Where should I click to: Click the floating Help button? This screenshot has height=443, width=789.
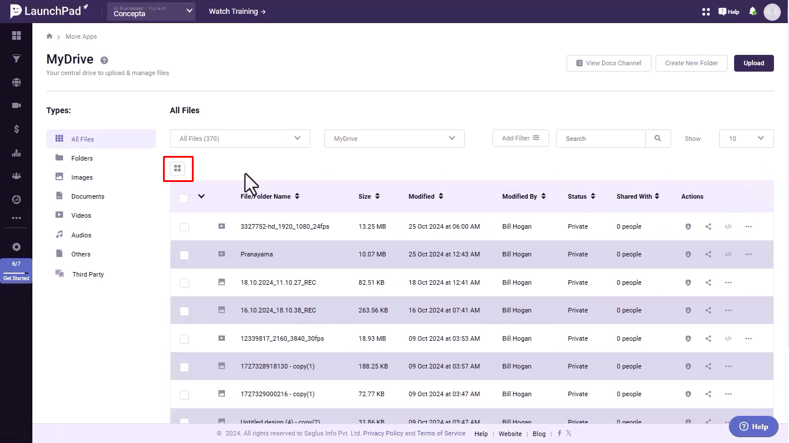[x=754, y=427]
